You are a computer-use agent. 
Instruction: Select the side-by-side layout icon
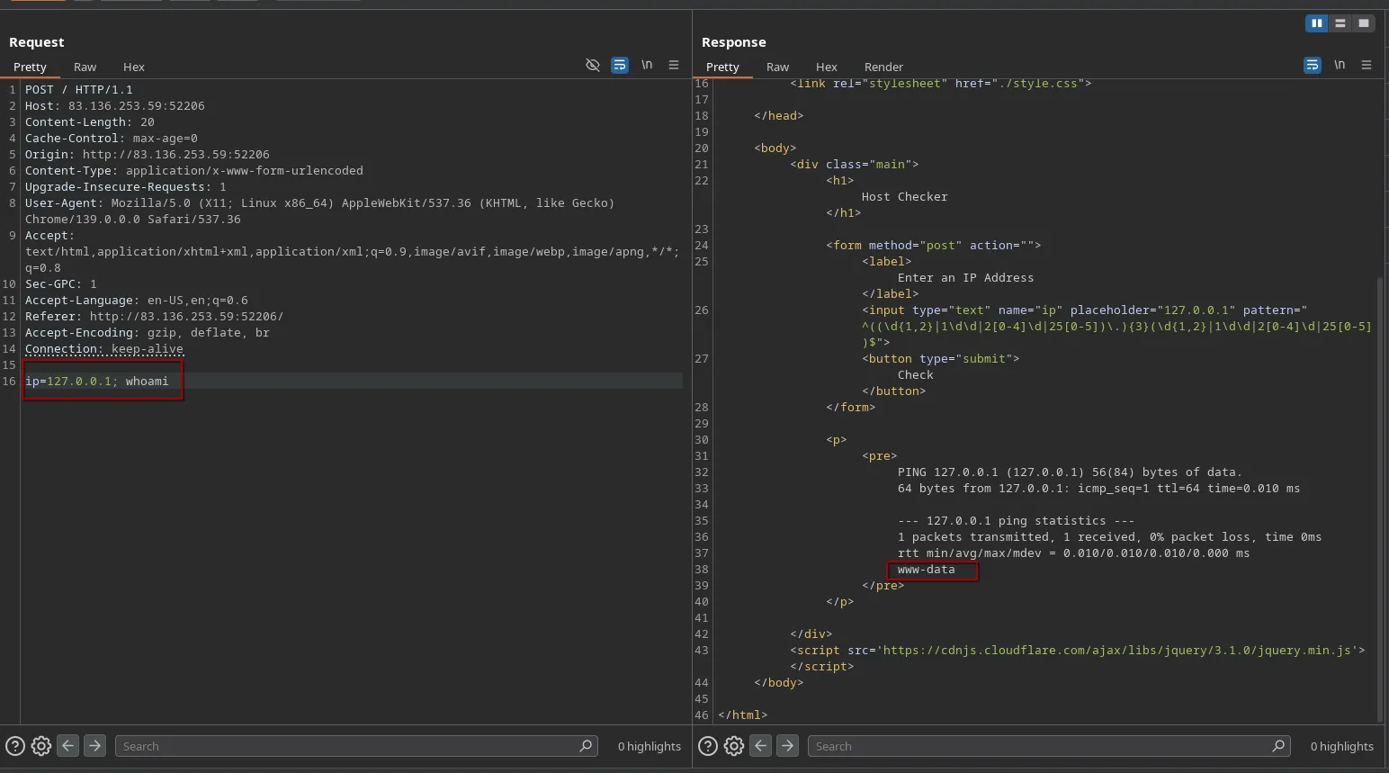point(1317,23)
